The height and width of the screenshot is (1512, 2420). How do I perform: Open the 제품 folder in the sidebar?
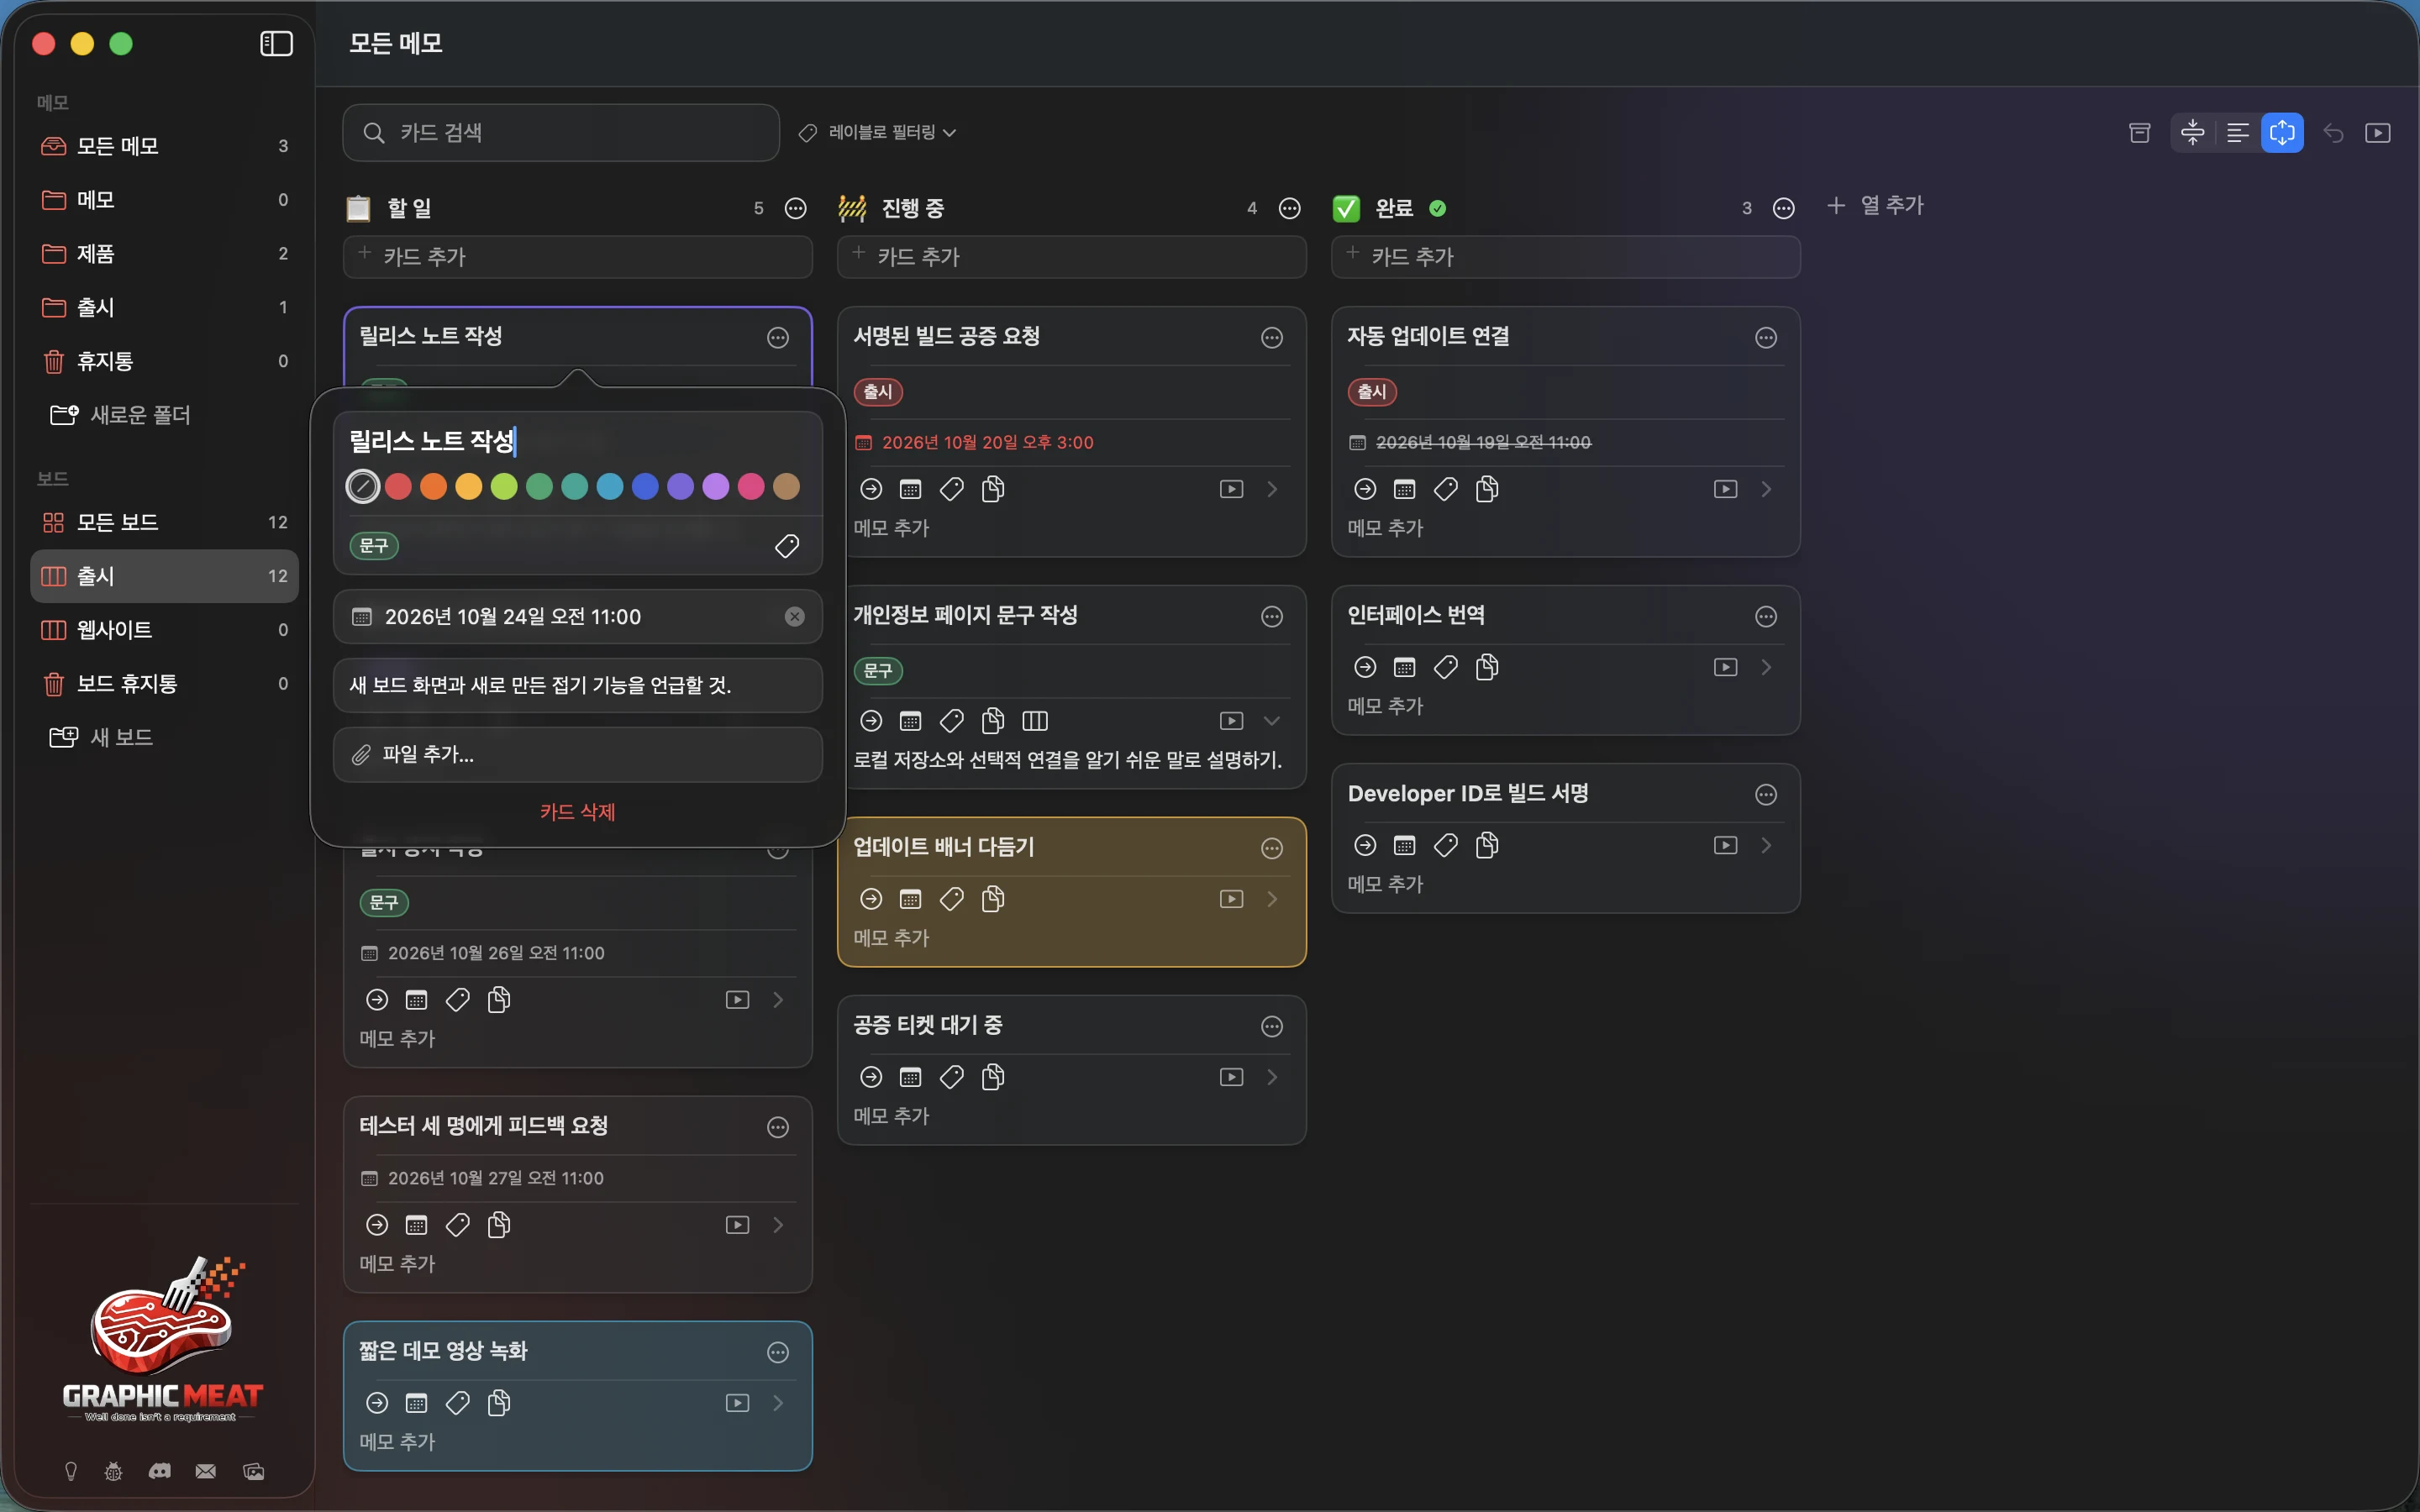(x=165, y=254)
